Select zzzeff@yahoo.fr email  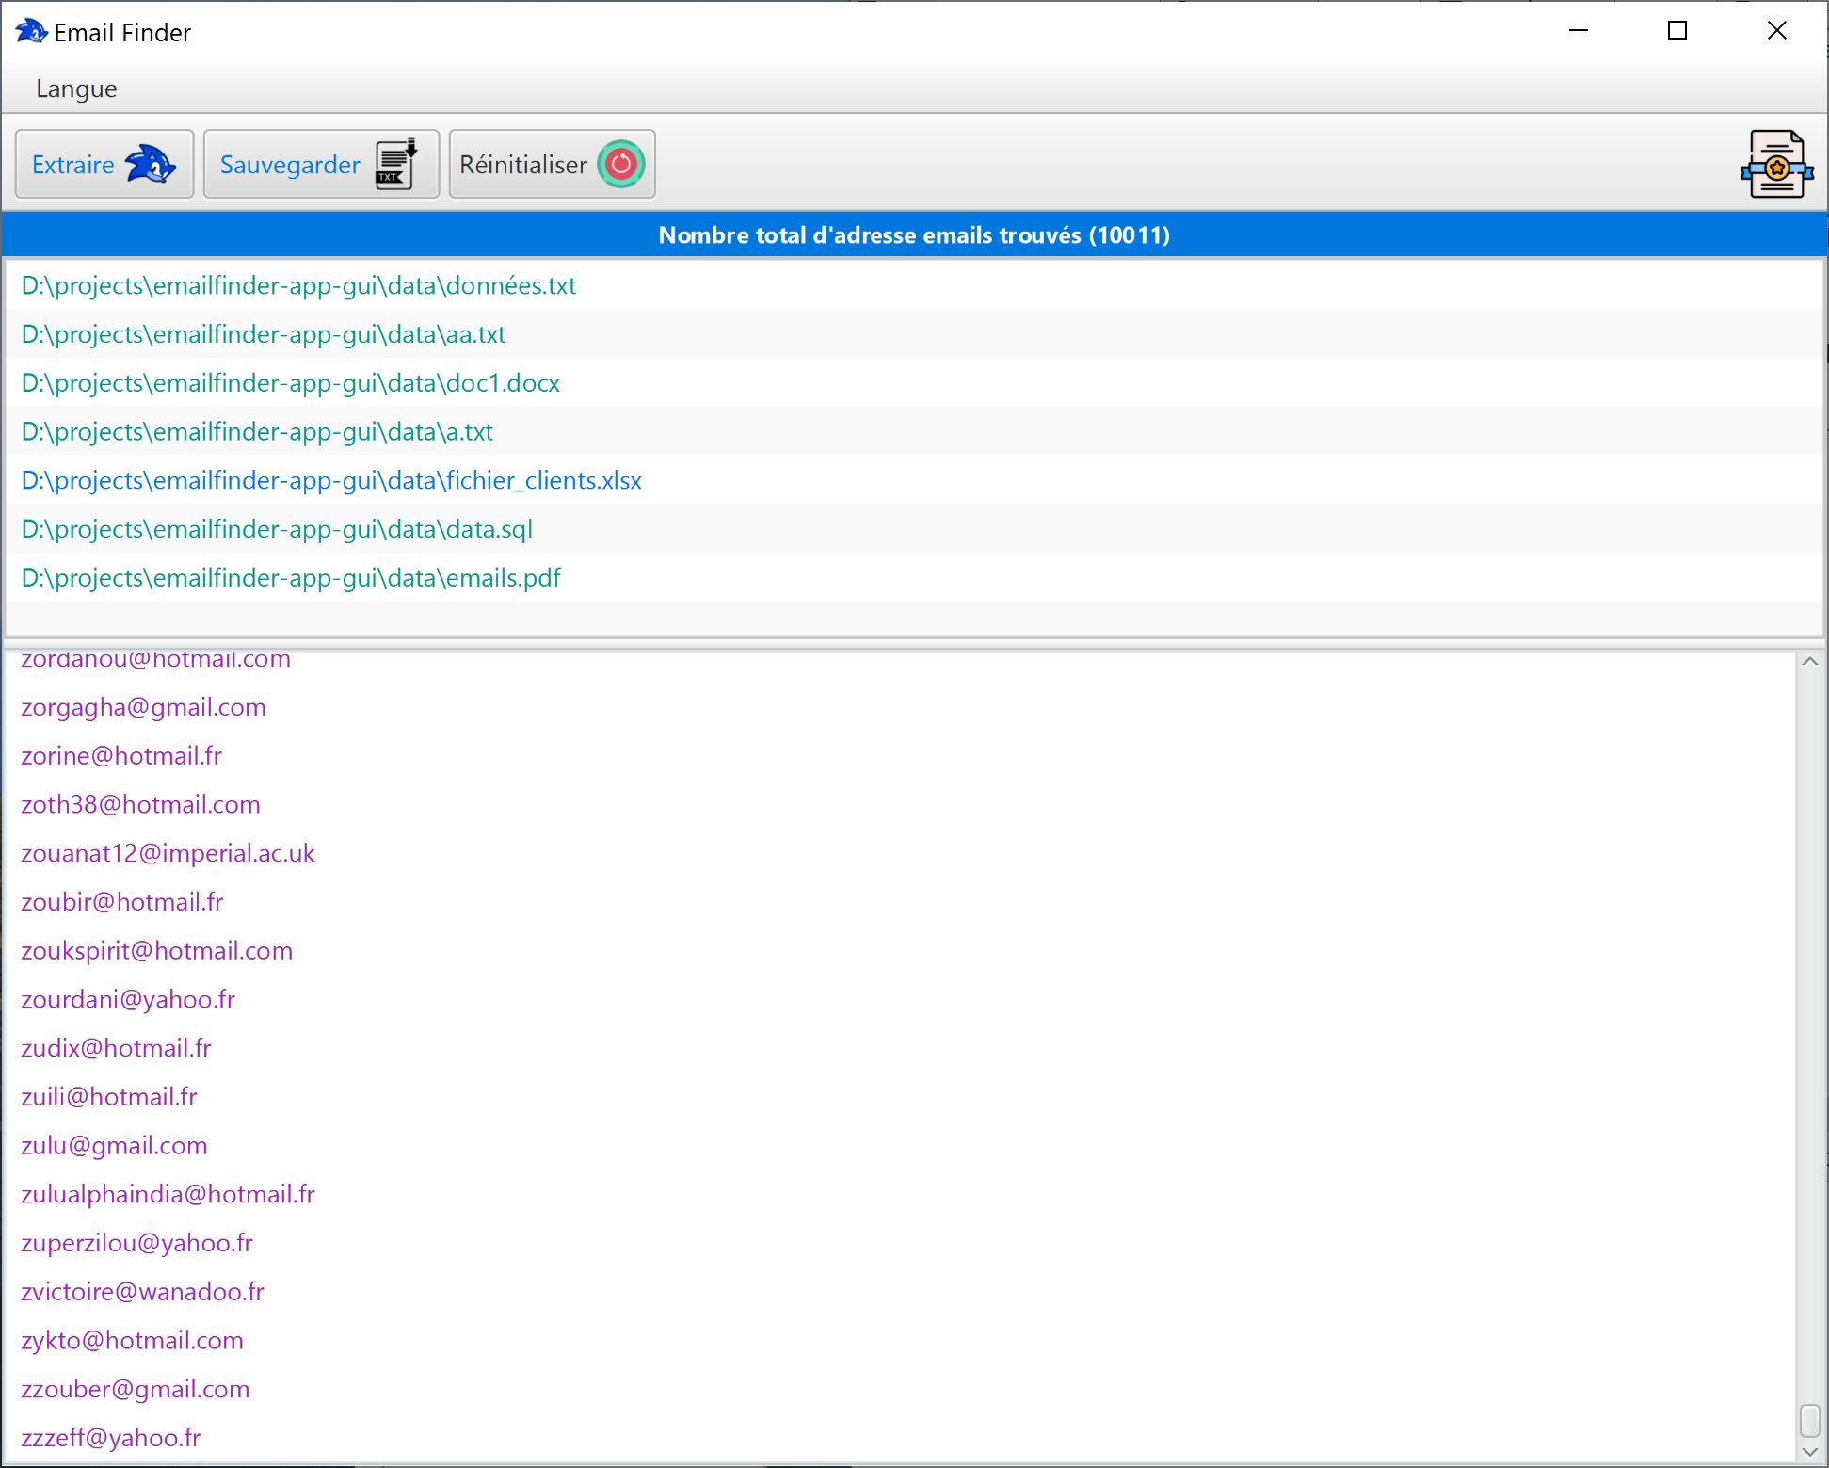110,1438
